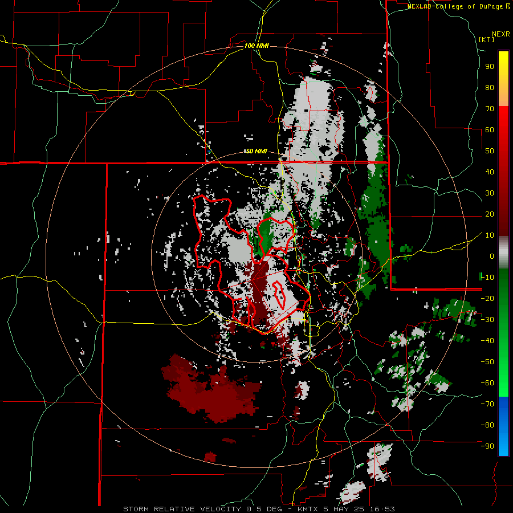Click the 30 value on velocity scale

[x=490, y=193]
